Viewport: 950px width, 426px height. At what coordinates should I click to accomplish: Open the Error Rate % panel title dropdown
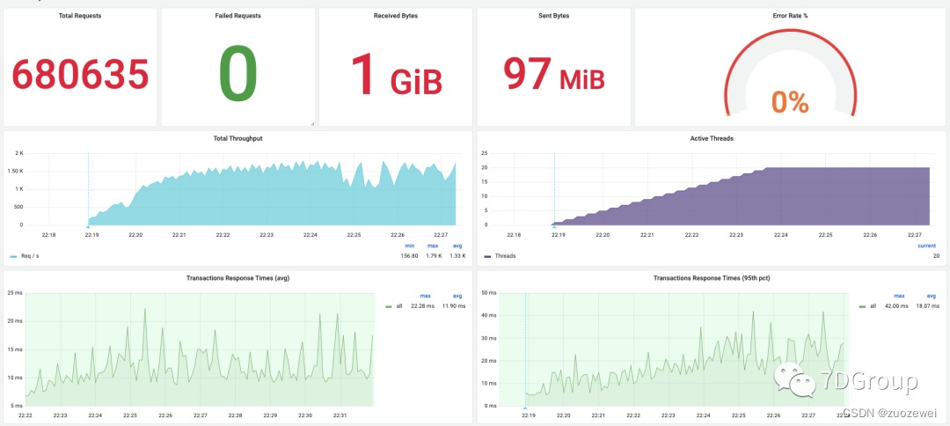coord(789,16)
